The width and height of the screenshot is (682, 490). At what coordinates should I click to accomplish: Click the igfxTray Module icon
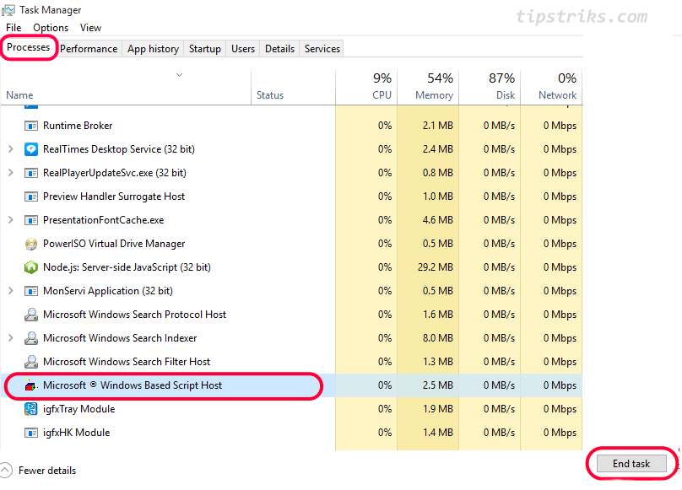coord(31,409)
